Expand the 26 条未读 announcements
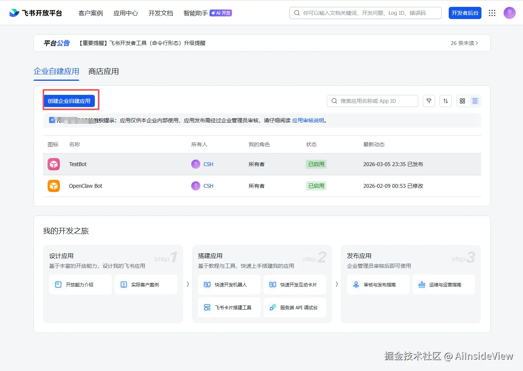The height and width of the screenshot is (371, 523). [x=464, y=43]
